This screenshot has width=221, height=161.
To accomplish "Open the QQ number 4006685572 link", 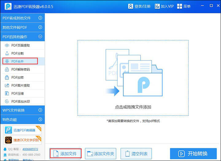I will (30, 149).
